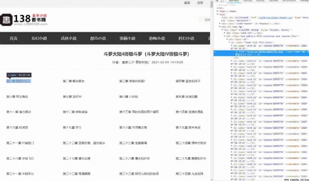Open the 穿越小说 category

pyautogui.click(x=127, y=38)
